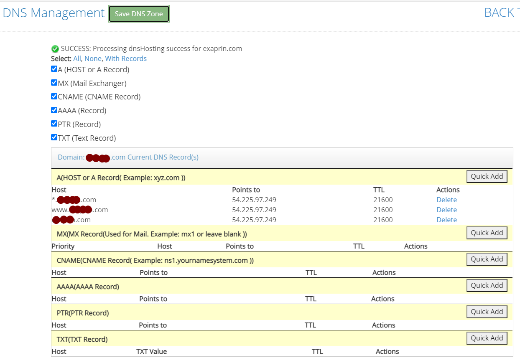Toggle the PTR (Record) checkbox
Viewport: 520px width, 363px height.
click(x=54, y=124)
